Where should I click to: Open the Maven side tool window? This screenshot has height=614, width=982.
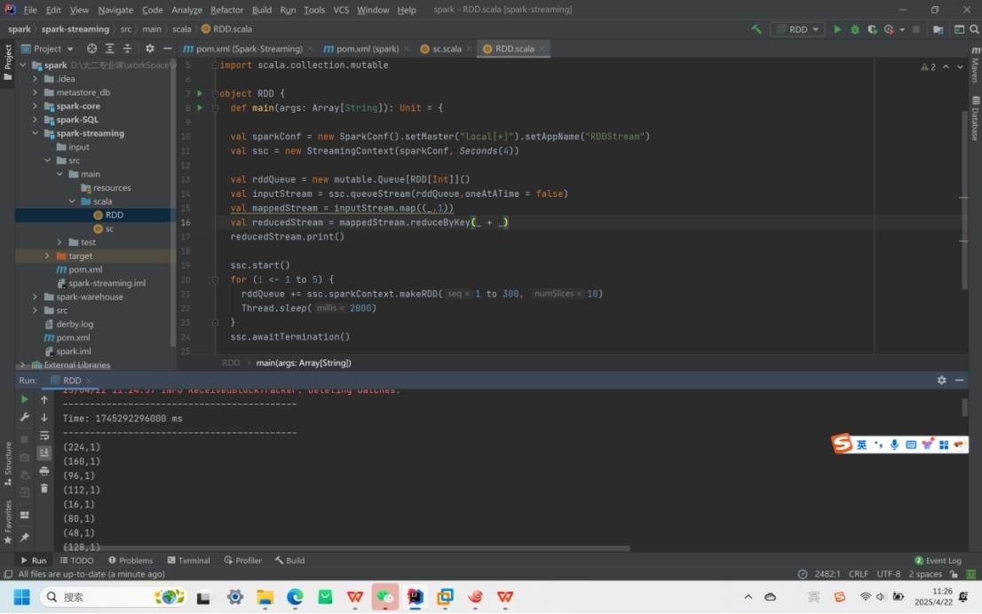point(975,65)
